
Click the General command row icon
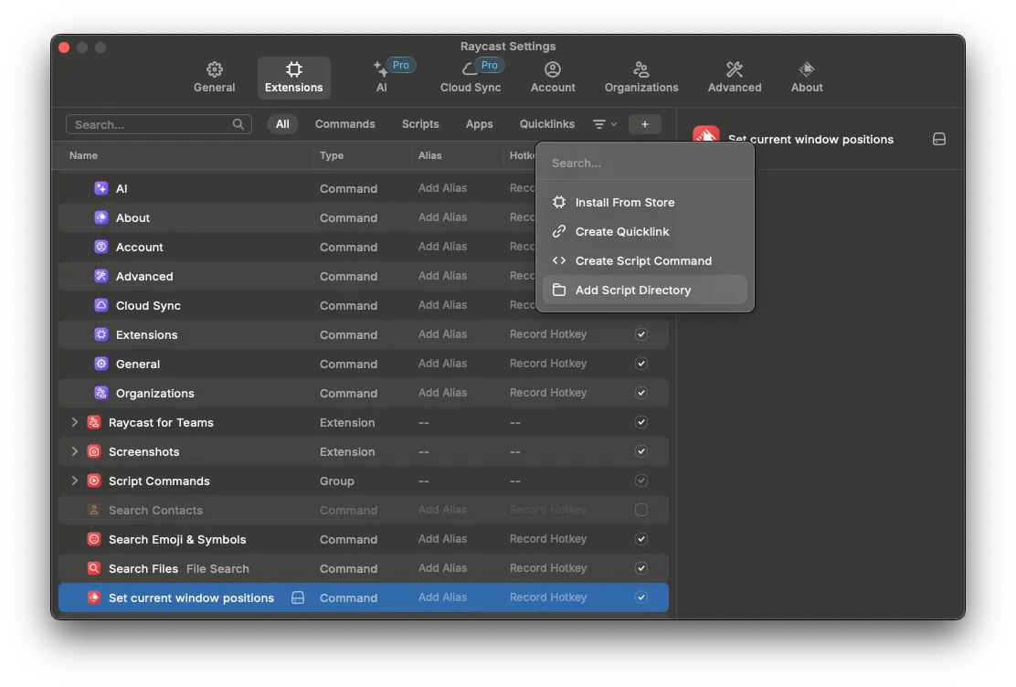(x=101, y=364)
